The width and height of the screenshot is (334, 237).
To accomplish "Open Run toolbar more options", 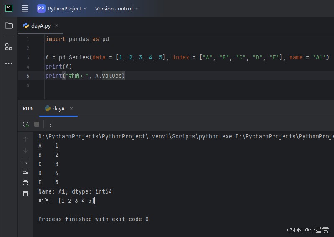I will (51, 124).
